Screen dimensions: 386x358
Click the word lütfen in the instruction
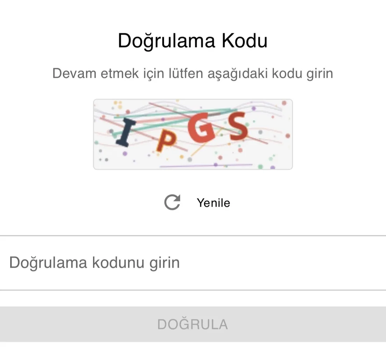tap(186, 73)
